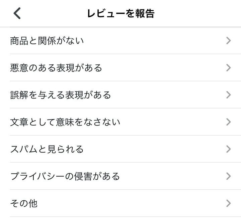
Task: Choose the スパムと見られる text
Action: tap(47, 149)
